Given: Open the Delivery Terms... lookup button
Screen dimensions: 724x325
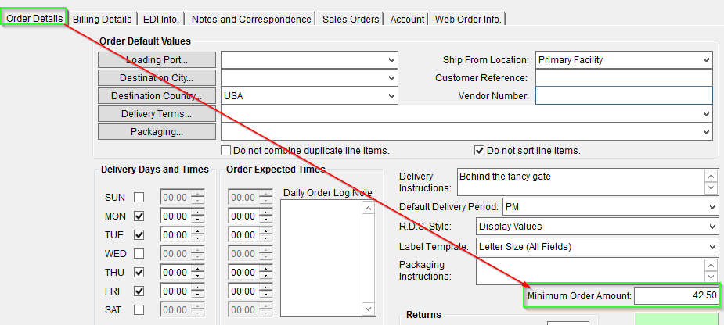Looking at the screenshot, I should [x=156, y=114].
